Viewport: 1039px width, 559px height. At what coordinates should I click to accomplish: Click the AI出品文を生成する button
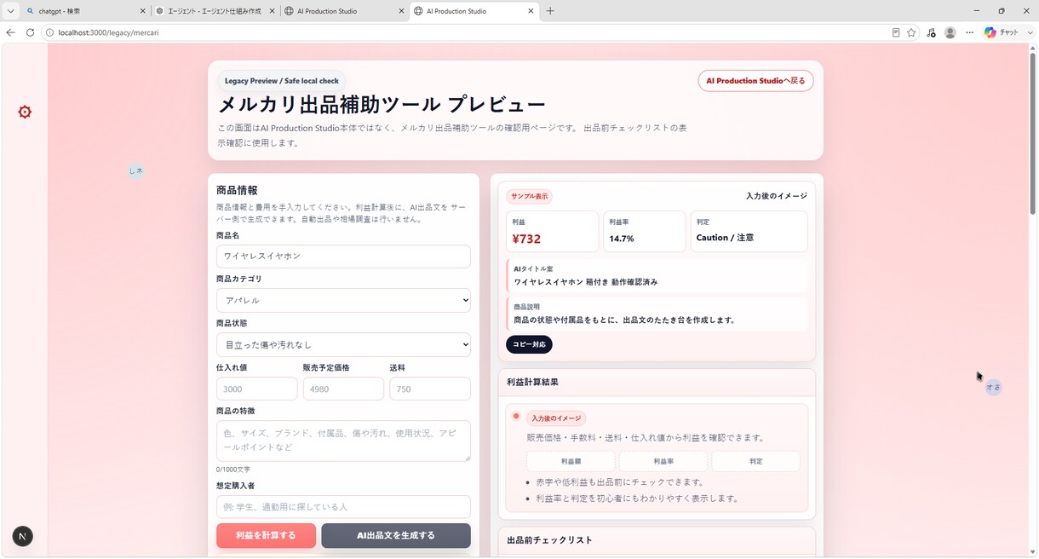(x=396, y=535)
